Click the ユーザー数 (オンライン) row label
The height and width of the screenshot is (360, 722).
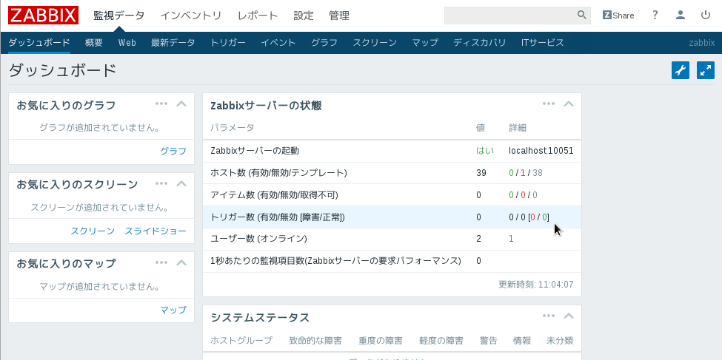pos(258,239)
